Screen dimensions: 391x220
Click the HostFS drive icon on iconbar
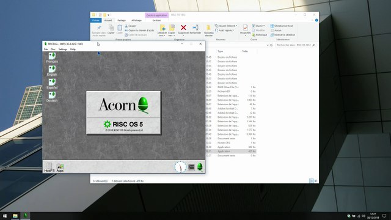click(x=49, y=167)
